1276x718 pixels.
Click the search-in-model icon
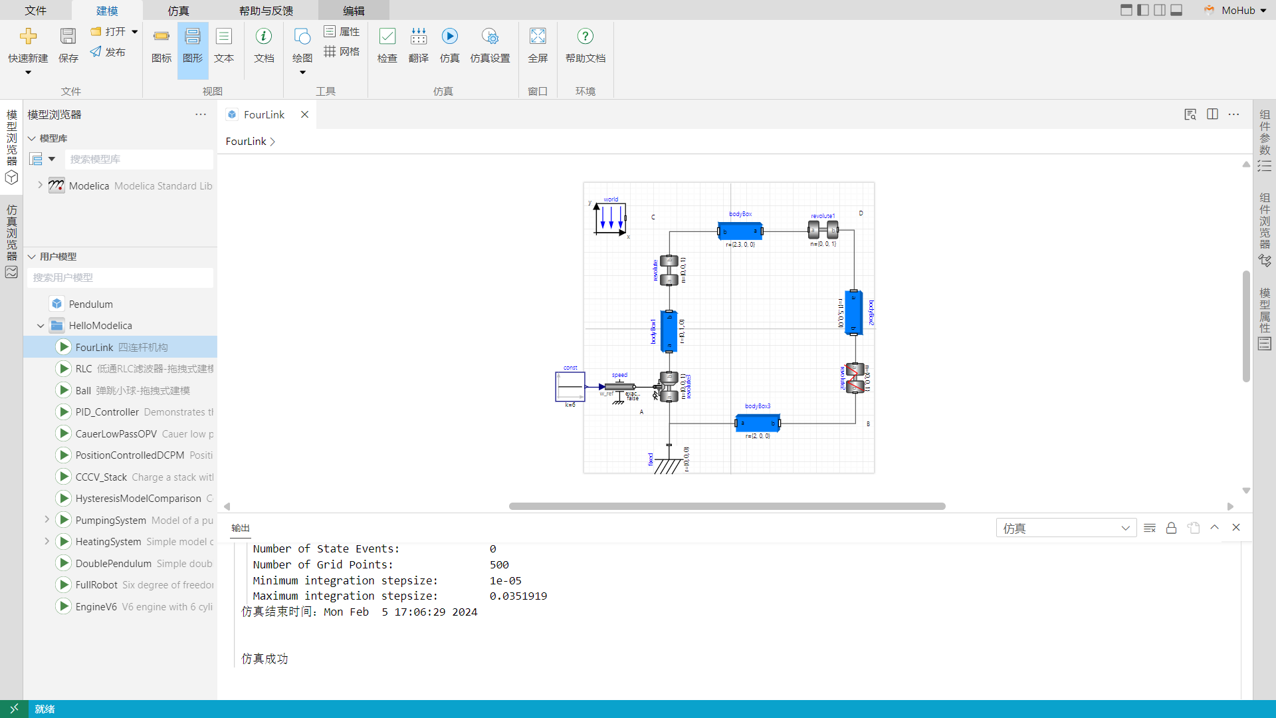click(1190, 114)
